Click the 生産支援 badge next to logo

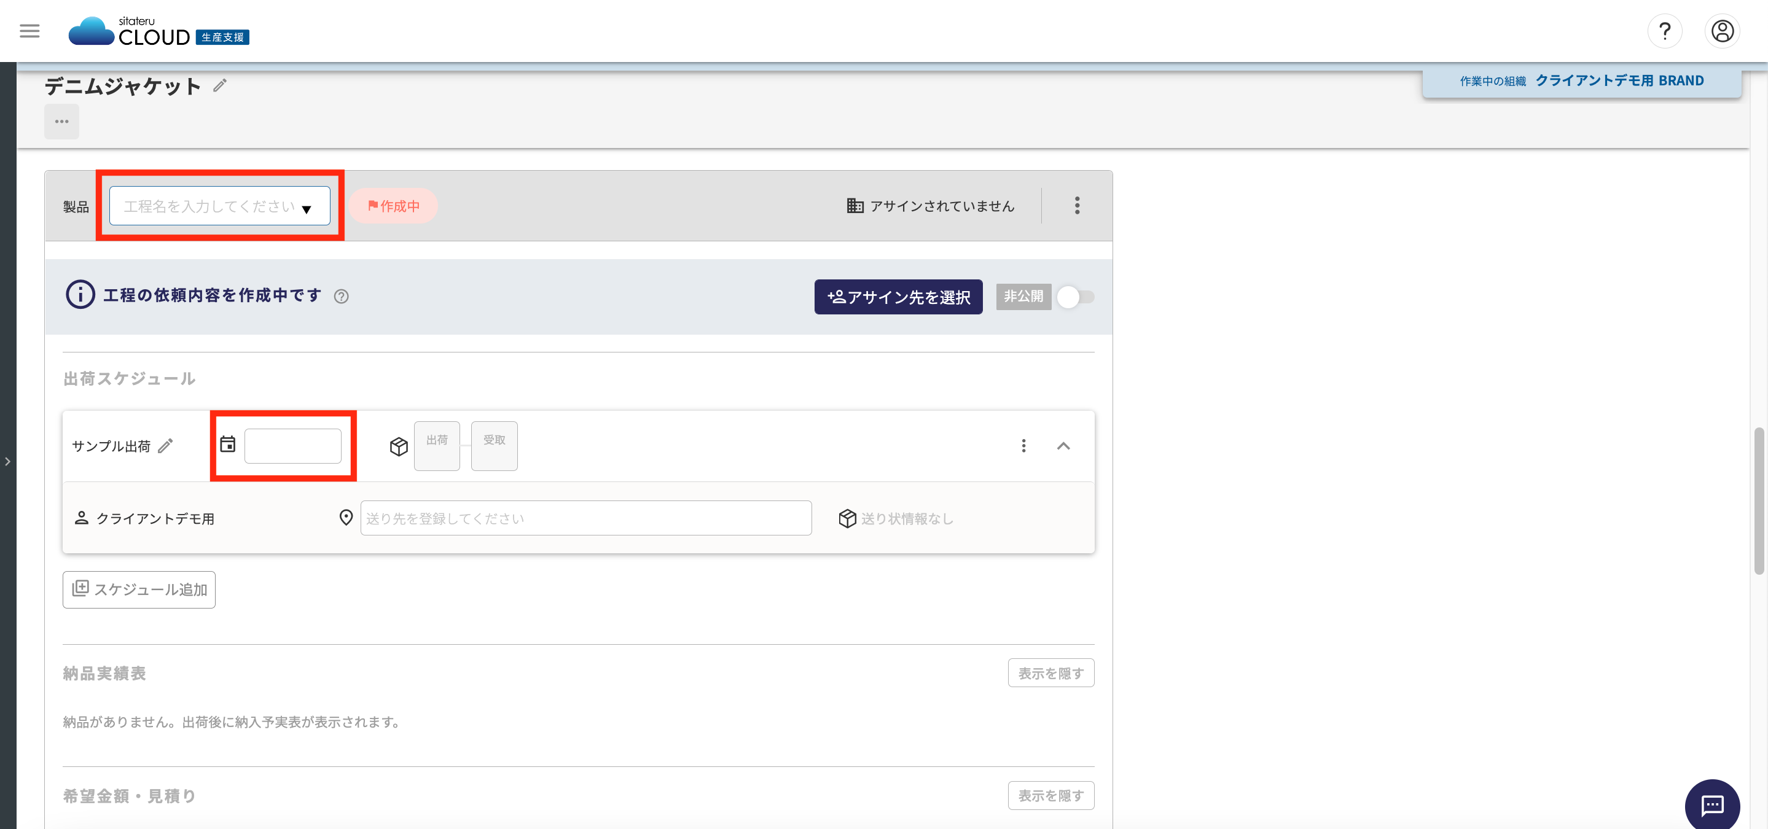(222, 37)
